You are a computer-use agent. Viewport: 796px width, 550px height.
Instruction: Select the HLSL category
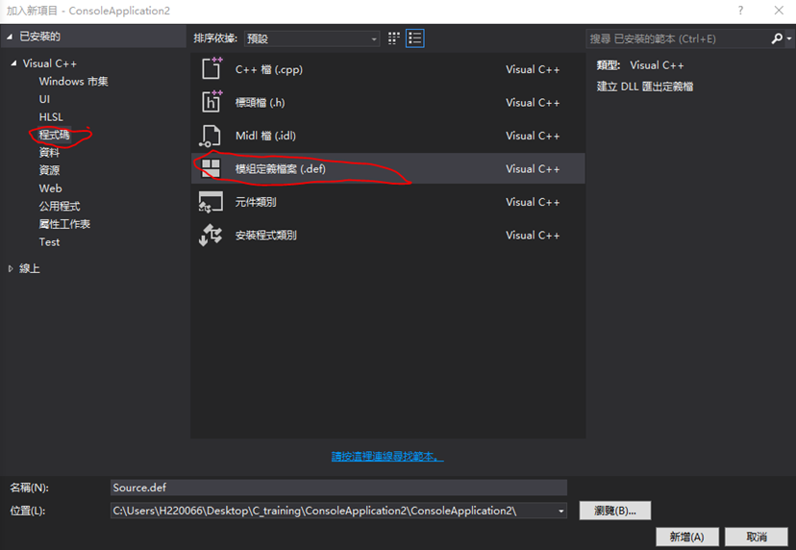point(51,116)
